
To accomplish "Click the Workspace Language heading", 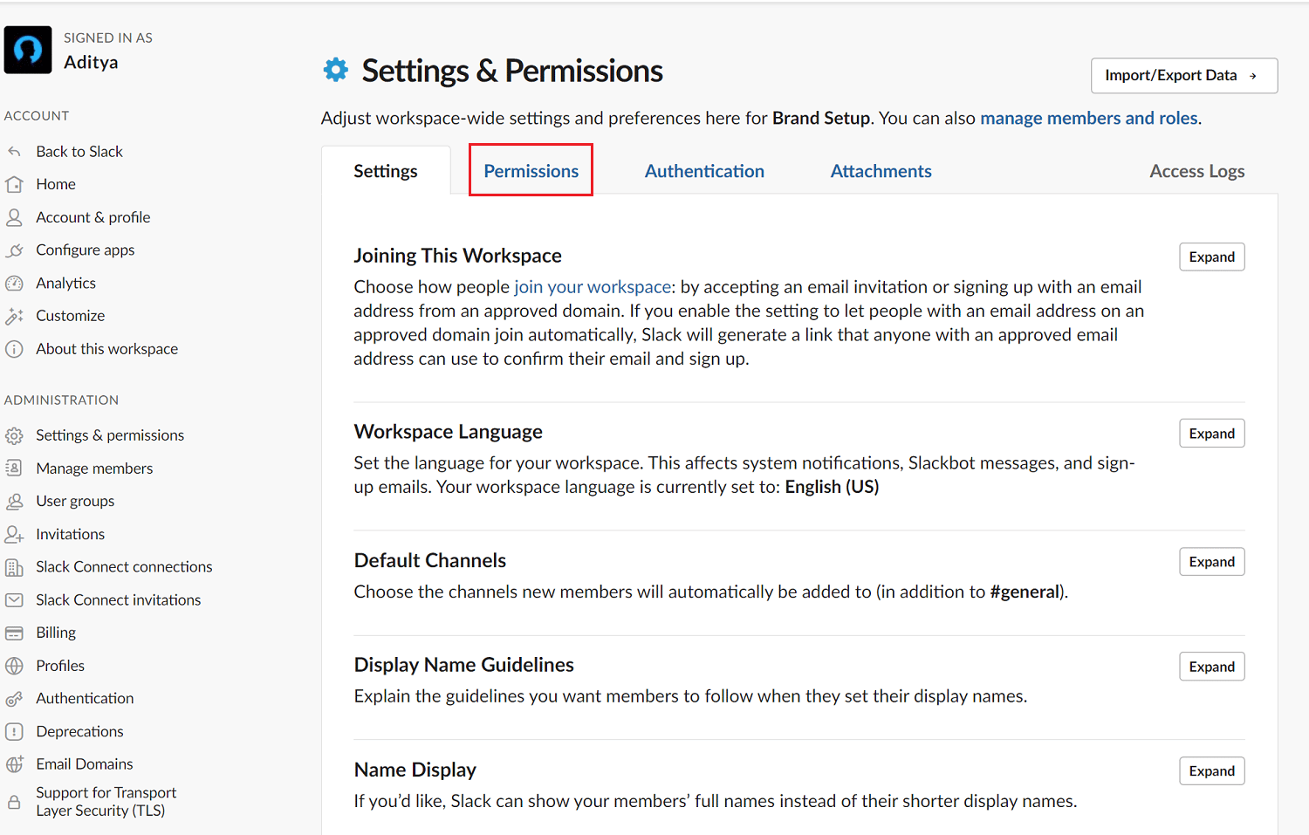I will (448, 432).
